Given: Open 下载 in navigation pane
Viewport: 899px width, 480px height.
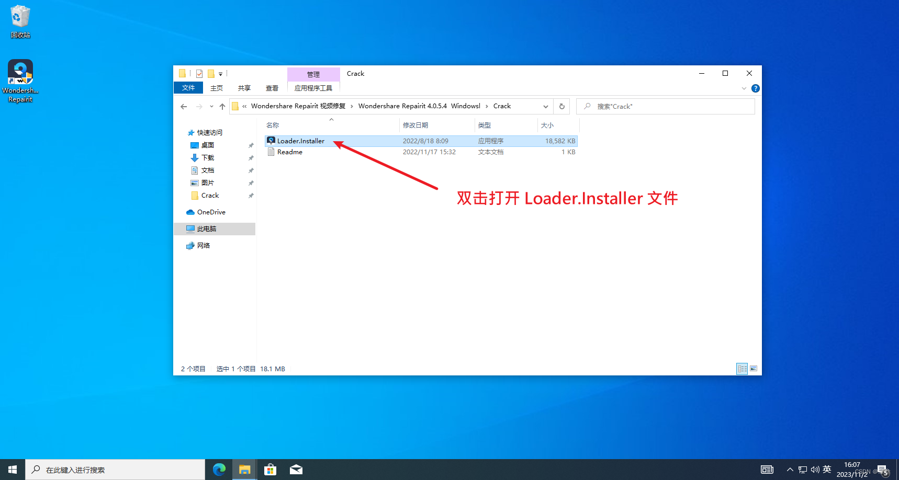Looking at the screenshot, I should click(208, 158).
